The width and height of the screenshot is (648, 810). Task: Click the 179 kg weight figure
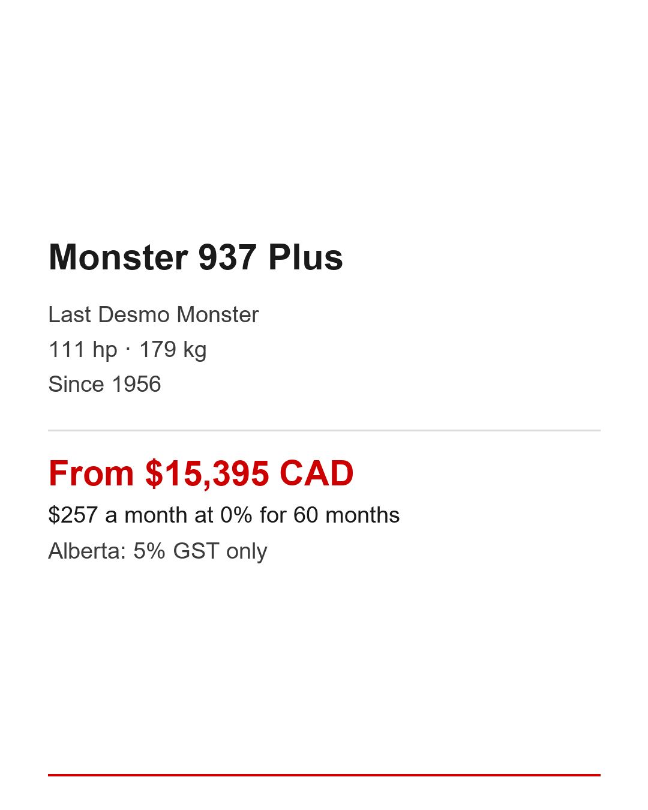pyautogui.click(x=173, y=349)
